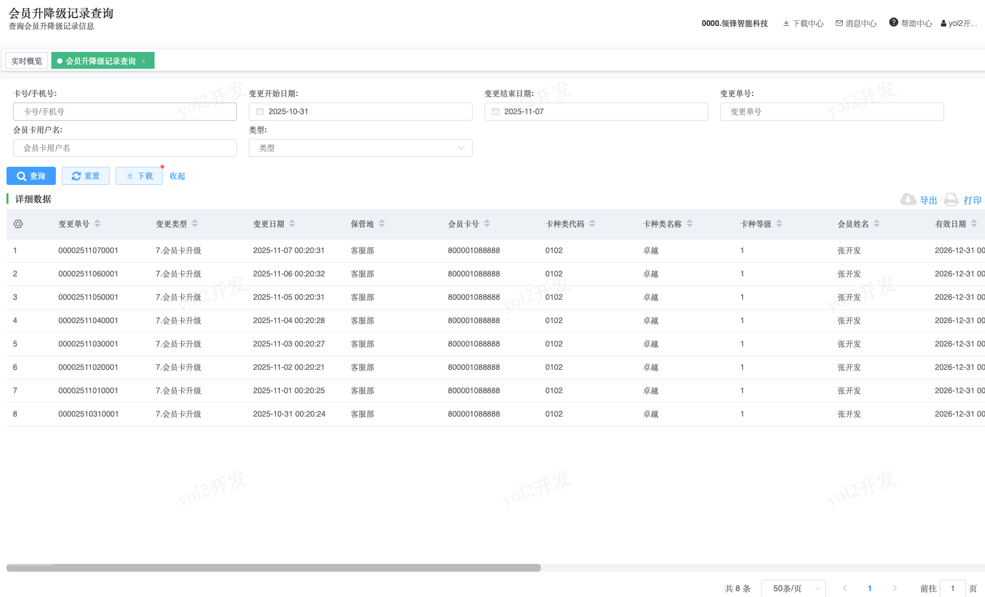Click the 查询 search button

(31, 176)
